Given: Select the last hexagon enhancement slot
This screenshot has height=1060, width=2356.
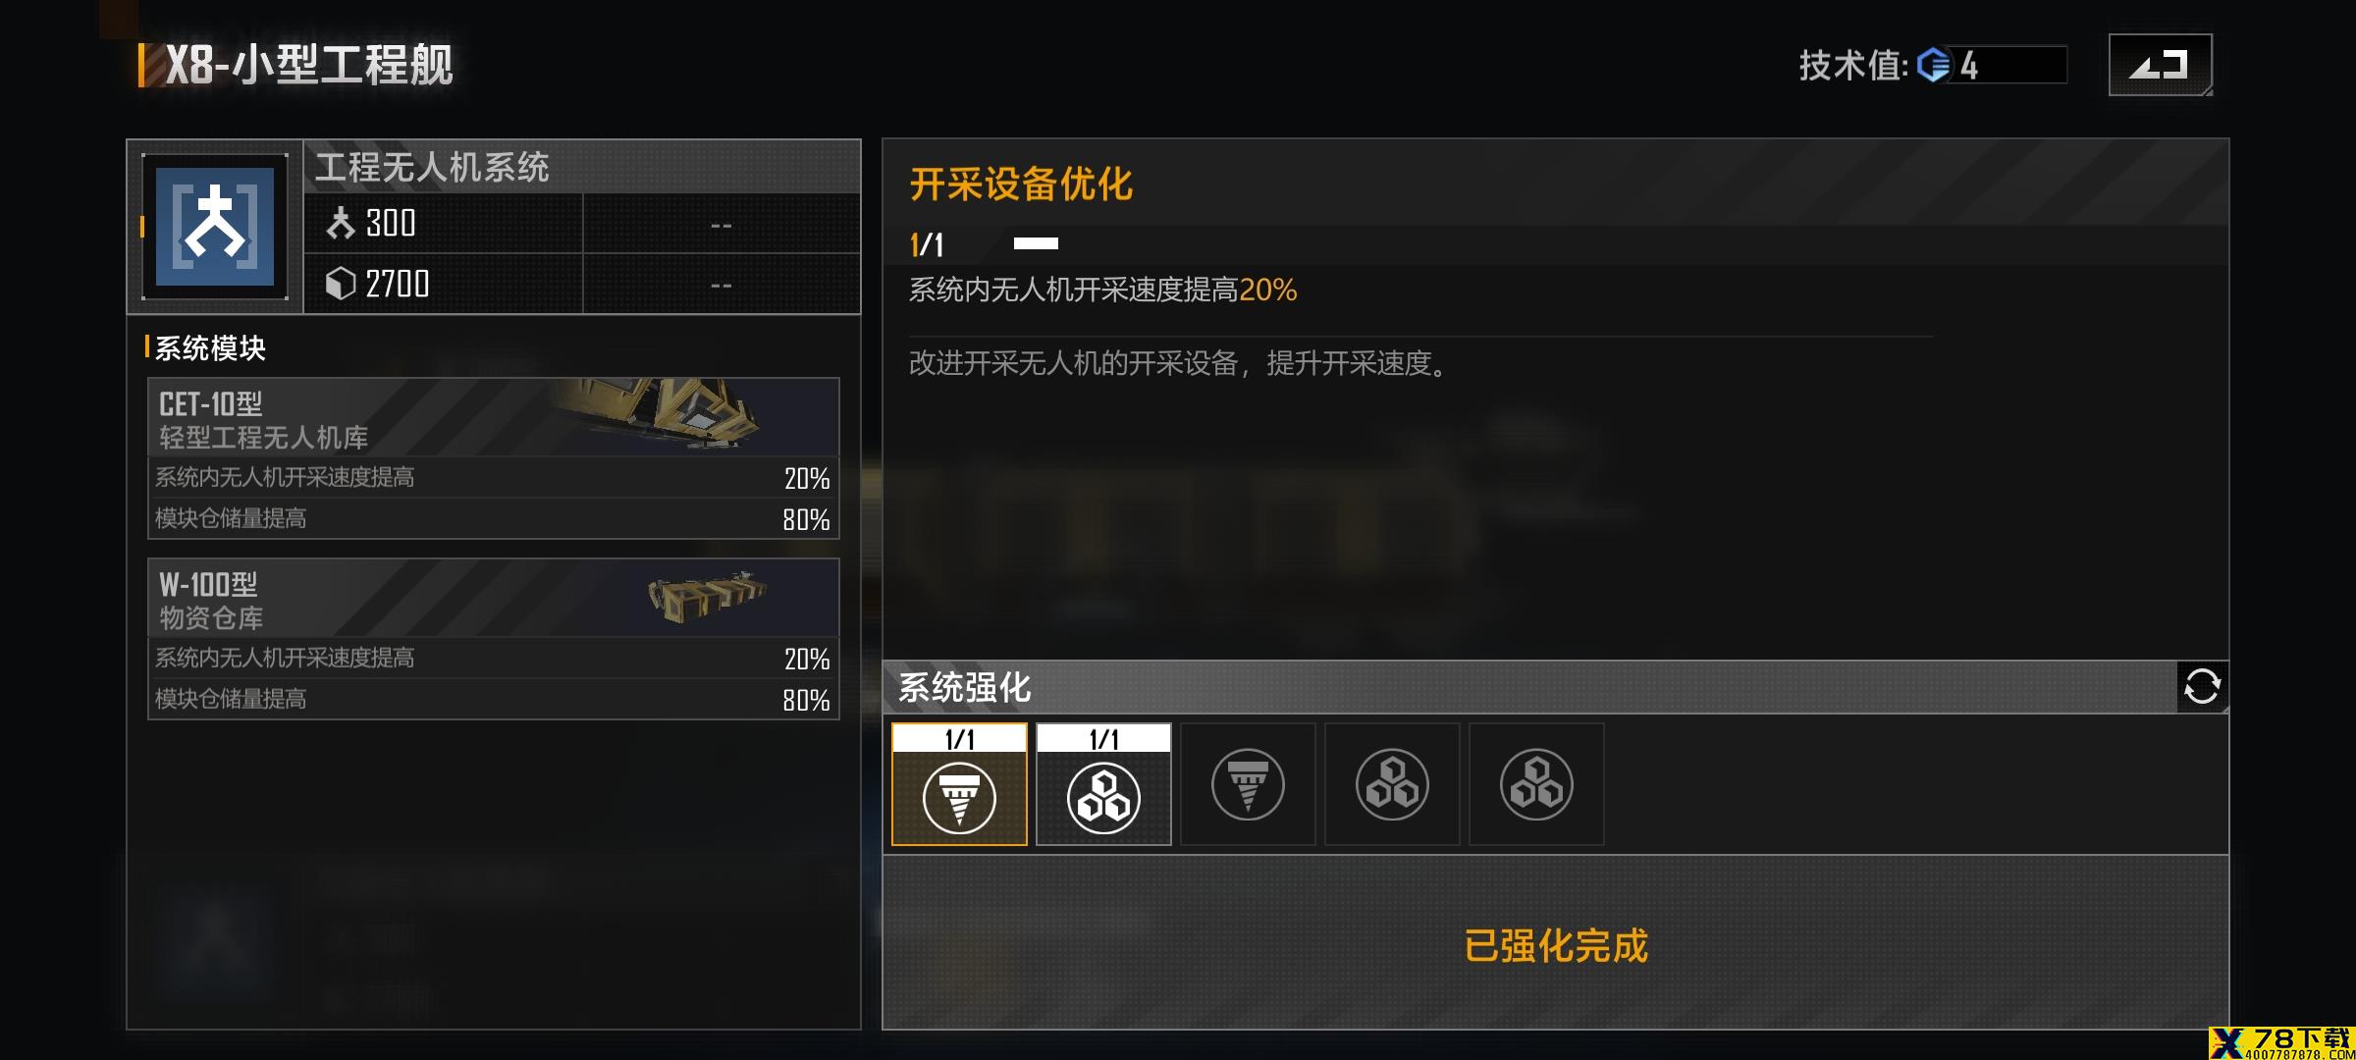Looking at the screenshot, I should (1536, 784).
